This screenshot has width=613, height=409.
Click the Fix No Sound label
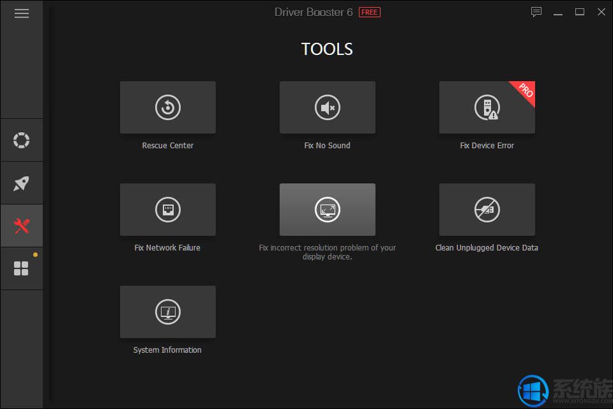coord(327,146)
